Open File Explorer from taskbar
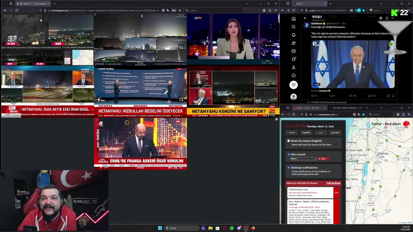Image resolution: width=413 pixels, height=232 pixels. click(210, 228)
